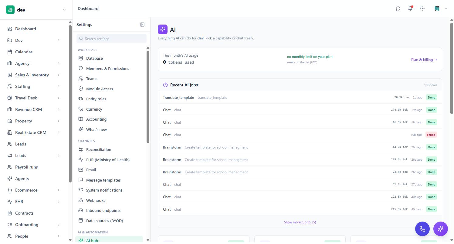
Task: Click the Payroll runs people icon
Action: coord(10,167)
